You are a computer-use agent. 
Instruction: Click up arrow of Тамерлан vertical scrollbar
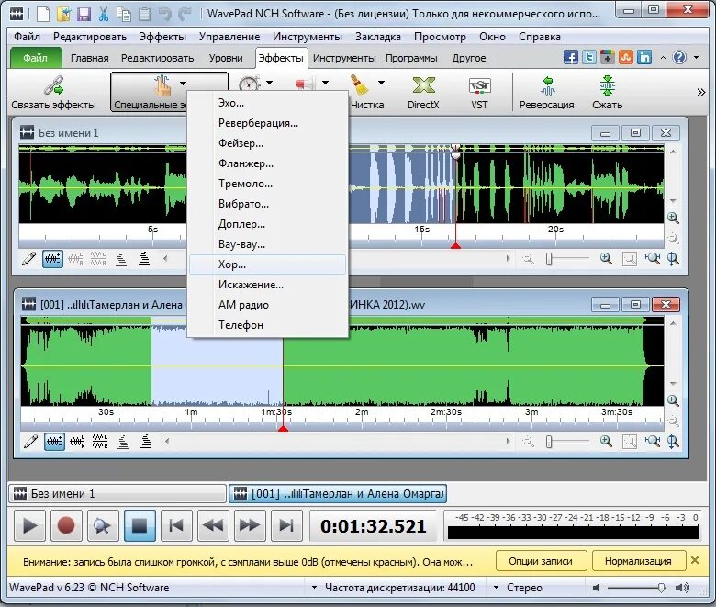[x=673, y=323]
